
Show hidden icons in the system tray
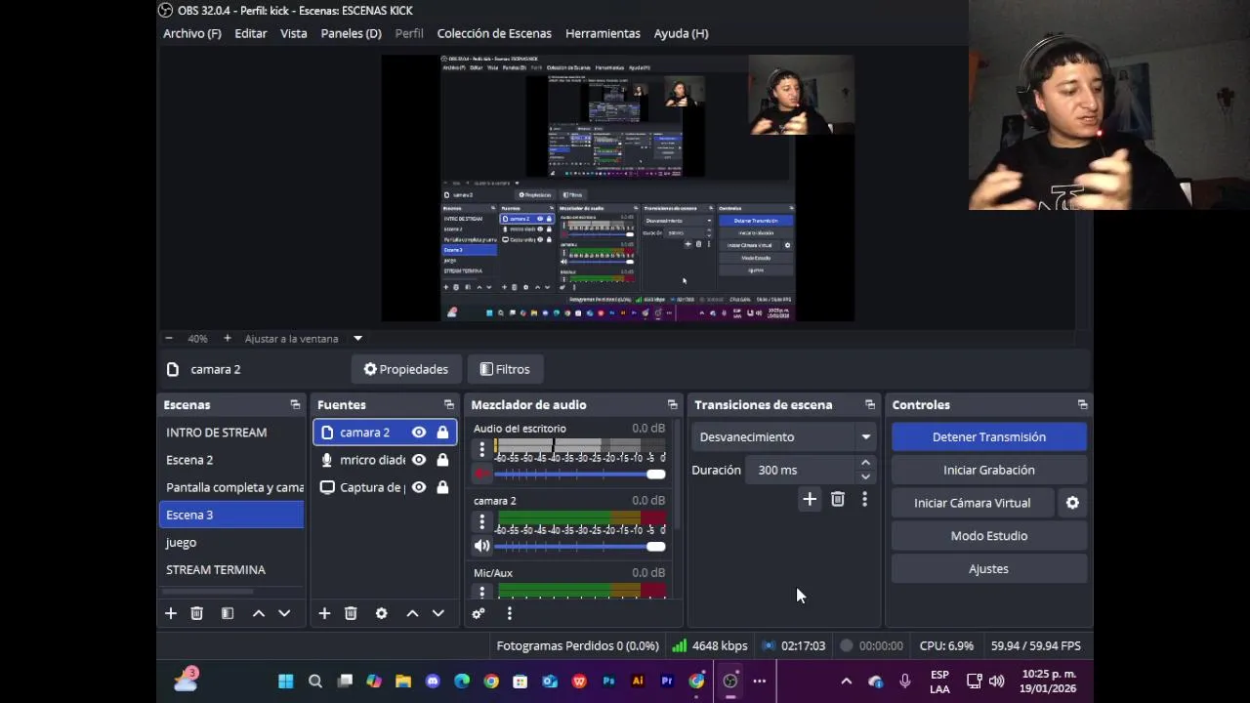click(x=846, y=682)
